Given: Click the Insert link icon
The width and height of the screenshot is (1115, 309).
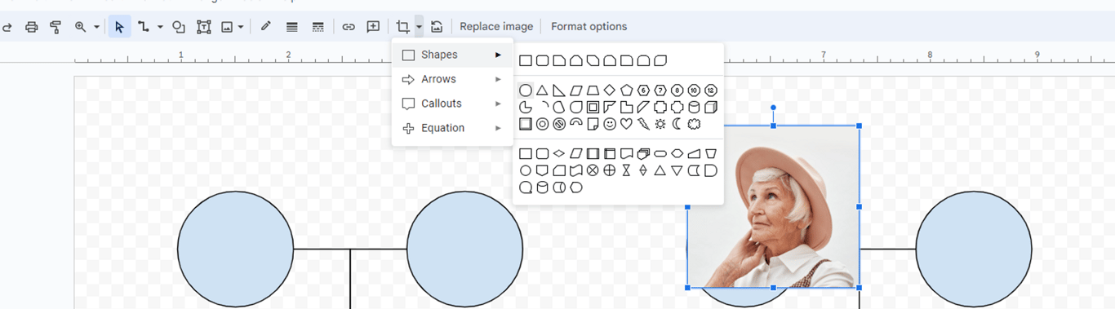Looking at the screenshot, I should click(349, 27).
